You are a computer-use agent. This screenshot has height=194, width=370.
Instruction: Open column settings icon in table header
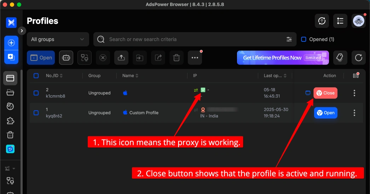(x=356, y=75)
